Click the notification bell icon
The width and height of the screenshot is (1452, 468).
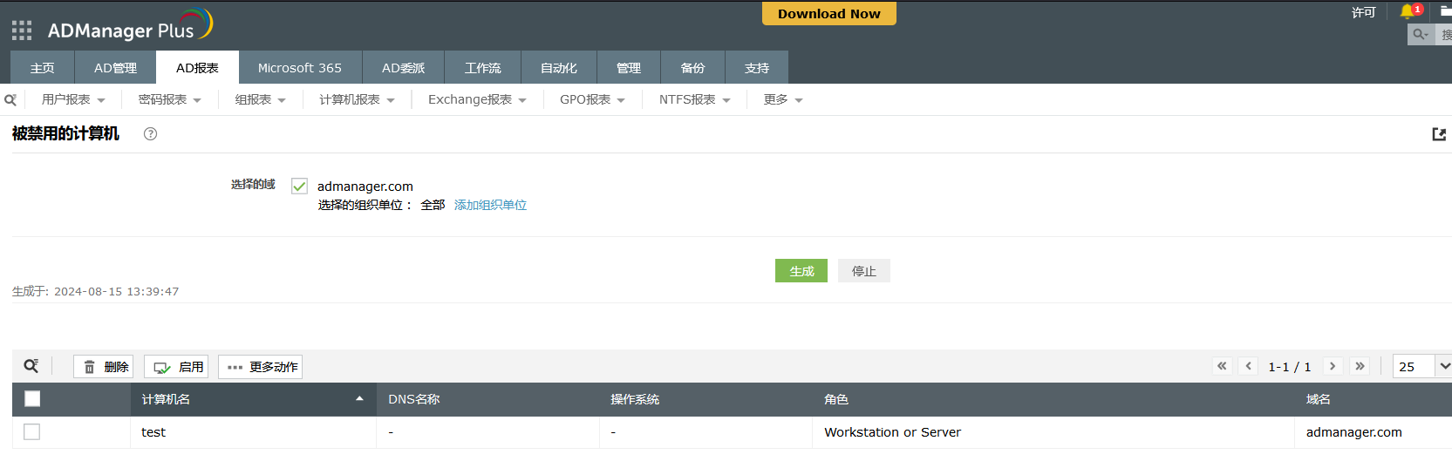[1408, 11]
